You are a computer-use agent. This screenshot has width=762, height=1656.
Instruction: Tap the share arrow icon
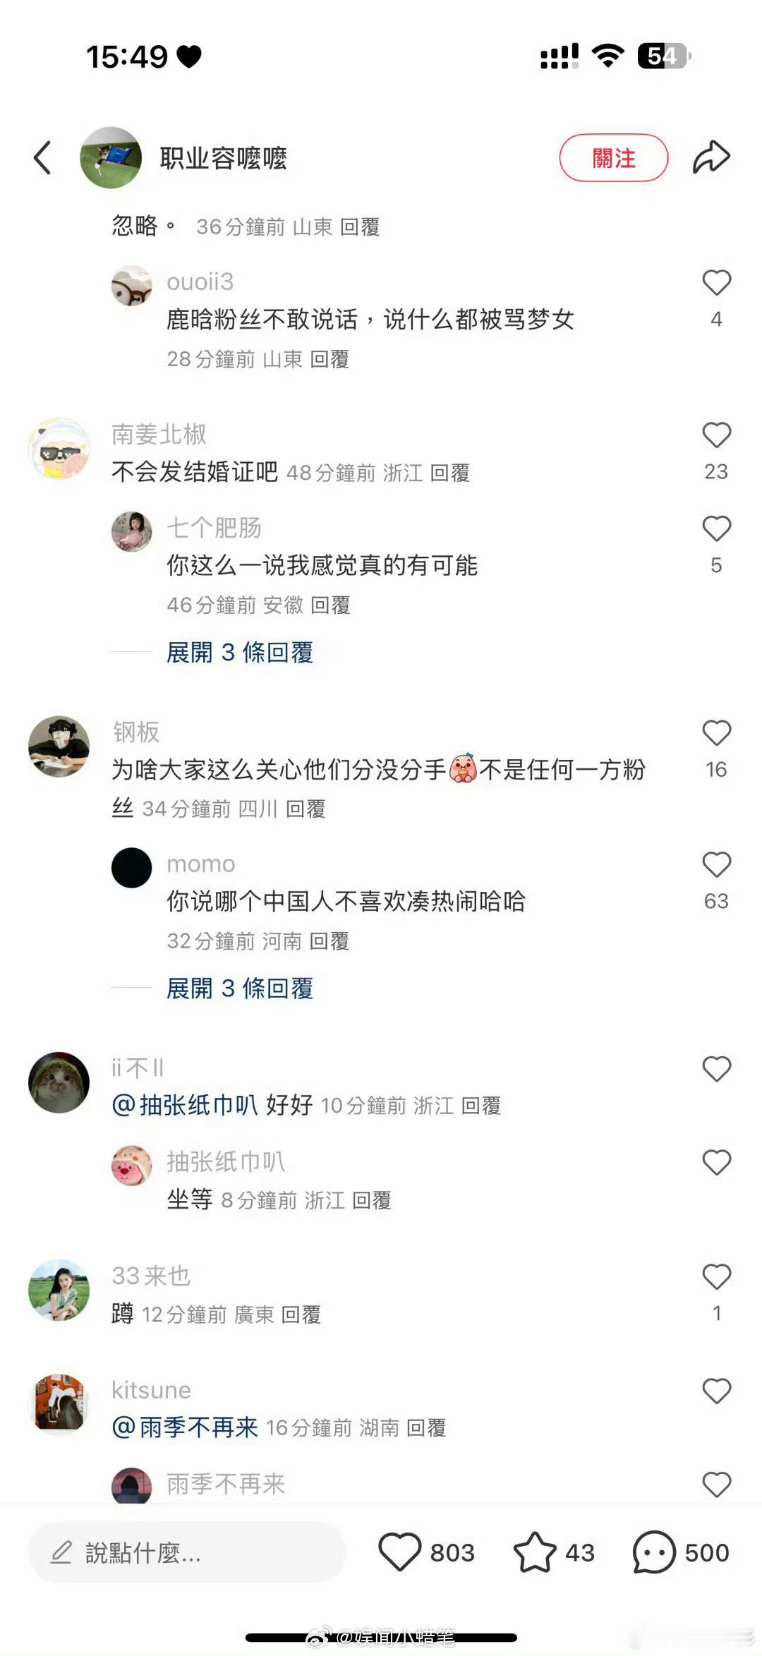(710, 157)
